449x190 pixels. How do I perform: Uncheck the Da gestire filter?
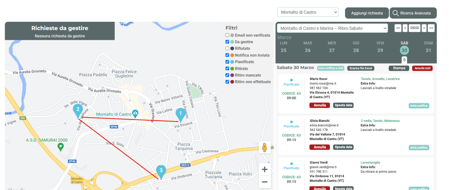(x=227, y=42)
